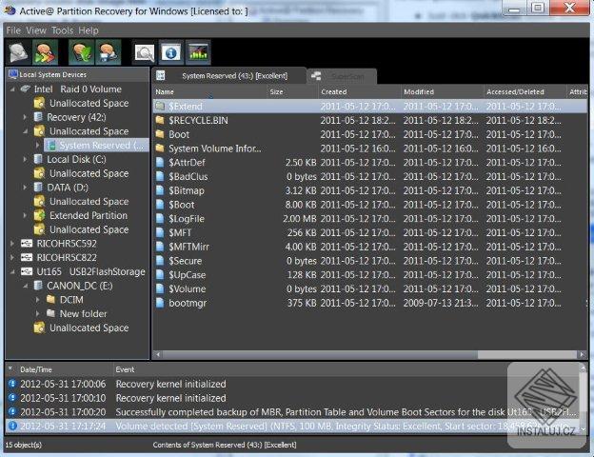594x457 pixels.
Task: Click the disk QuickScan toolbar icon
Action: click(19, 52)
